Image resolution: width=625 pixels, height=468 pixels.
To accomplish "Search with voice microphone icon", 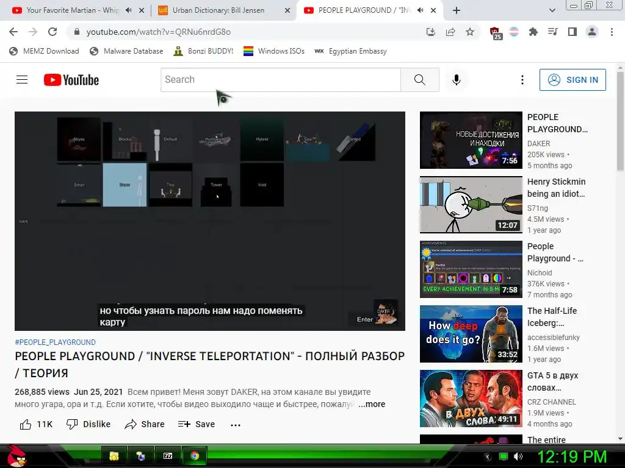I will 457,80.
